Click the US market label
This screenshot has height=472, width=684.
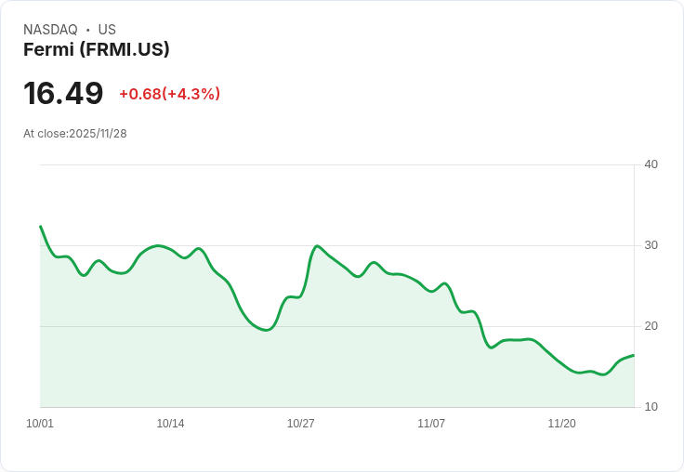[107, 30]
